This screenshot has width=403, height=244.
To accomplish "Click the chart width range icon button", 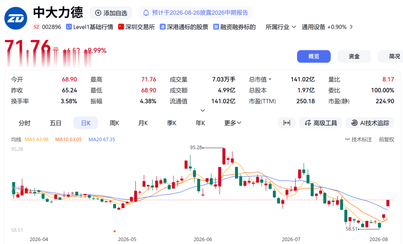I will click(287, 123).
